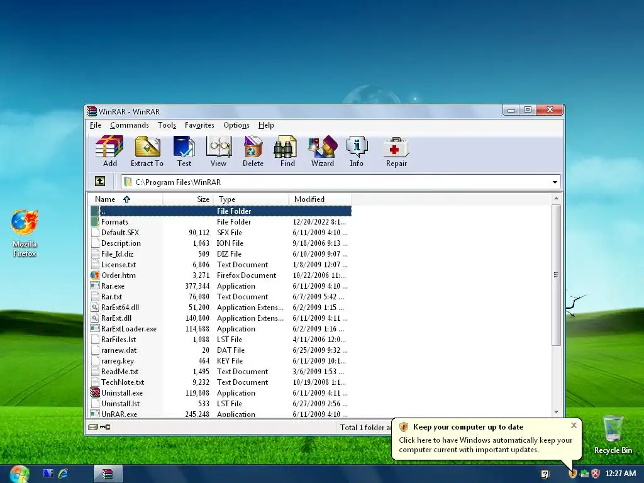This screenshot has height=483, width=644.
Task: Click the Uninstall.exe file icon
Action: 95,392
